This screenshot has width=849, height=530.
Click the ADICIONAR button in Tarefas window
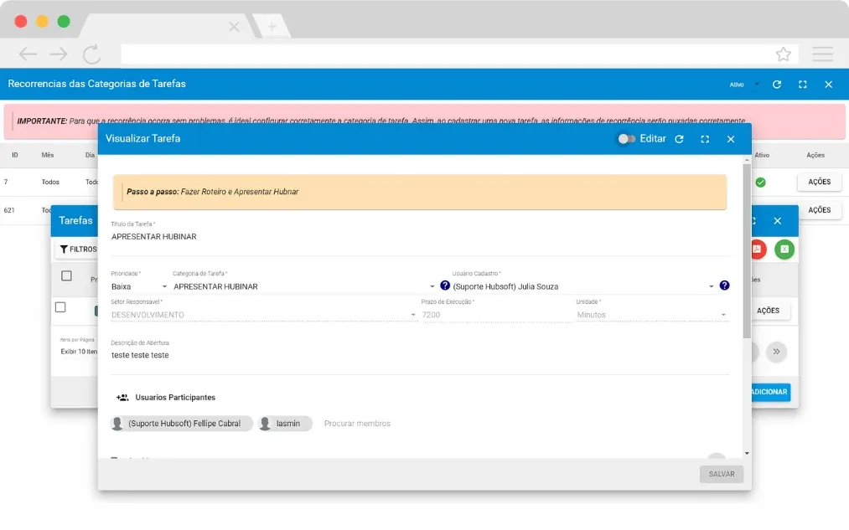770,392
